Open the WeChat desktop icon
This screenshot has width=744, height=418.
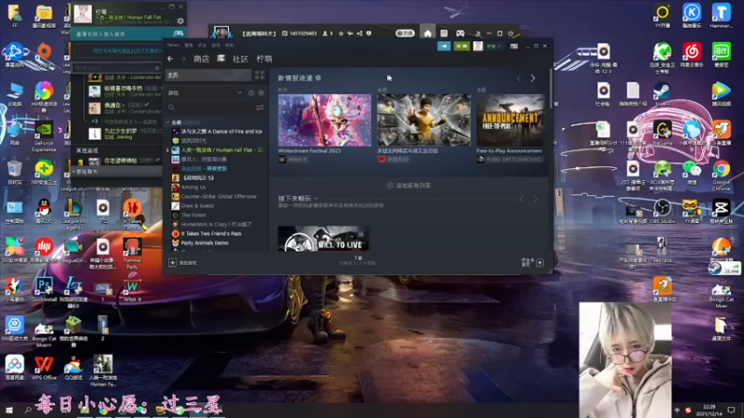pos(691,172)
